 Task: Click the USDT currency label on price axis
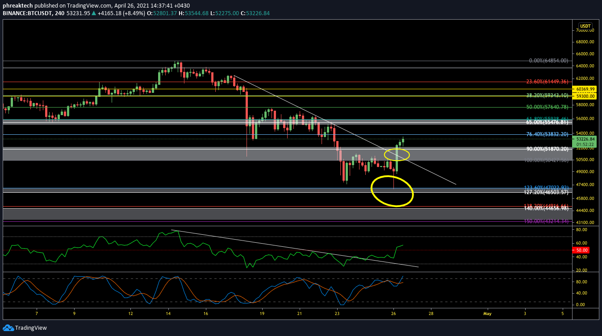pyautogui.click(x=585, y=26)
